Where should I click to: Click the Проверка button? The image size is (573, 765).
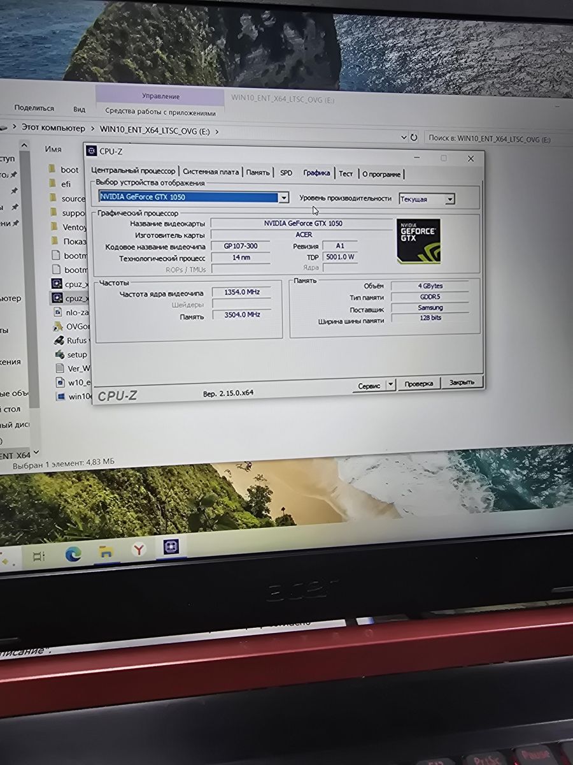click(418, 383)
